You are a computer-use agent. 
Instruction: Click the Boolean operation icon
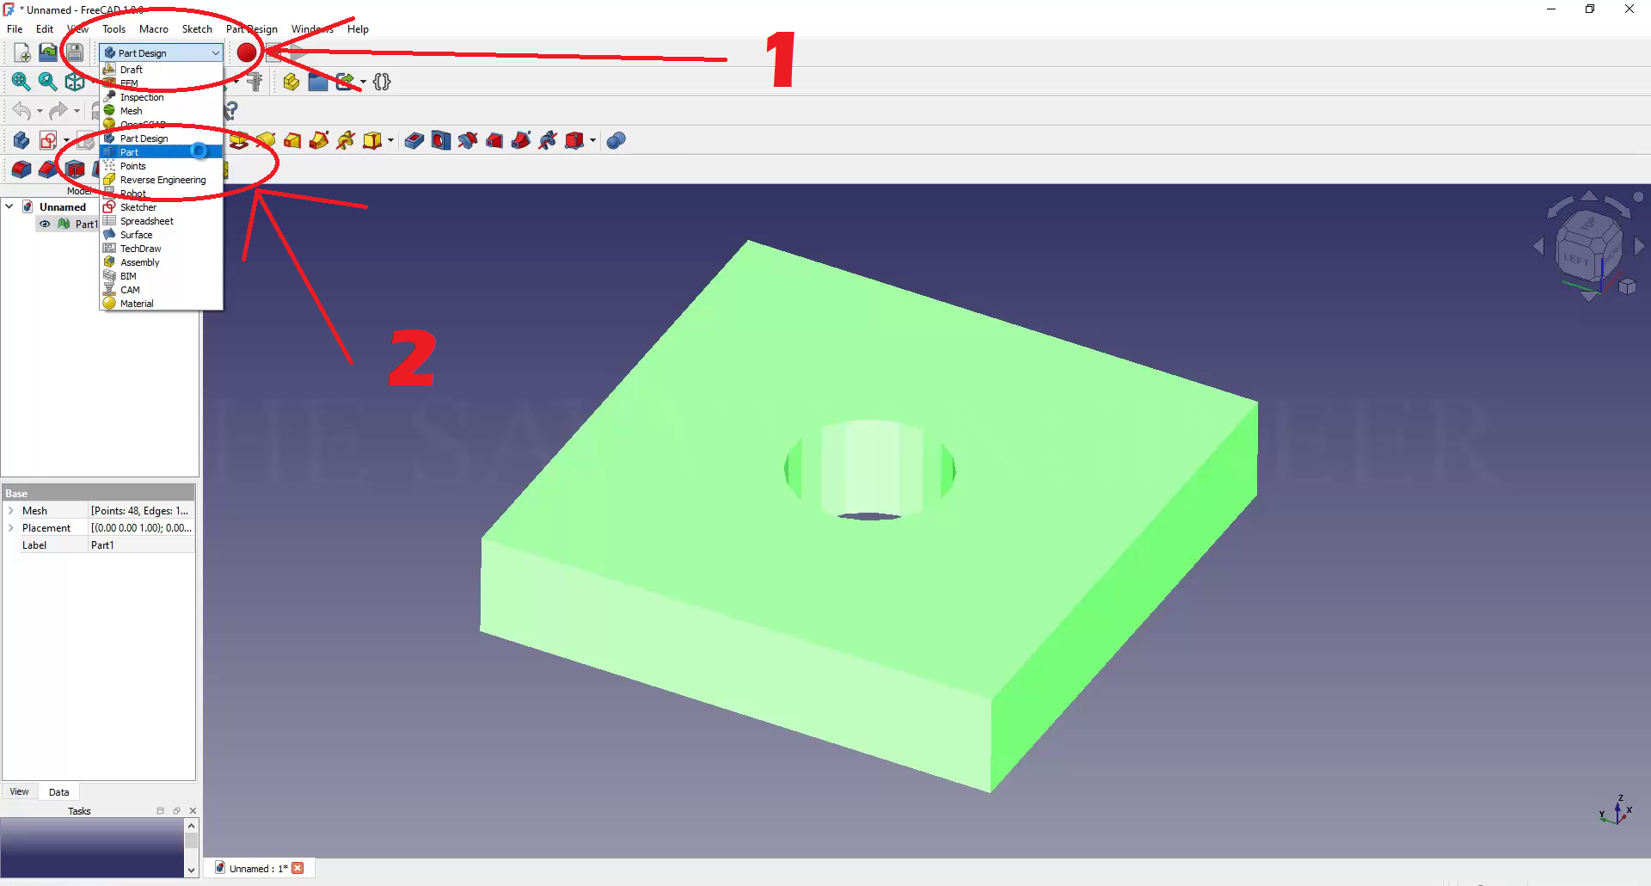click(x=616, y=140)
